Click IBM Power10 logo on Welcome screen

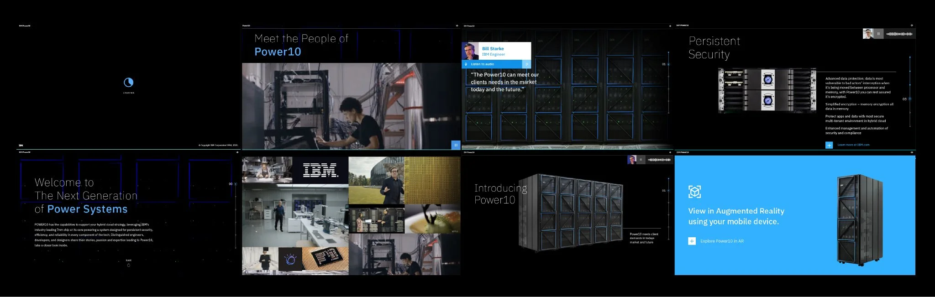pyautogui.click(x=25, y=152)
